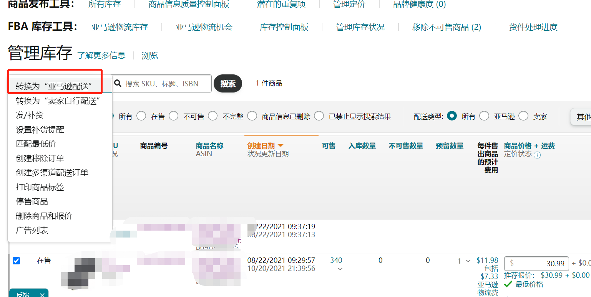Click the $11.98 estimated fee link
Screen dimensions: 591x297
click(x=487, y=261)
